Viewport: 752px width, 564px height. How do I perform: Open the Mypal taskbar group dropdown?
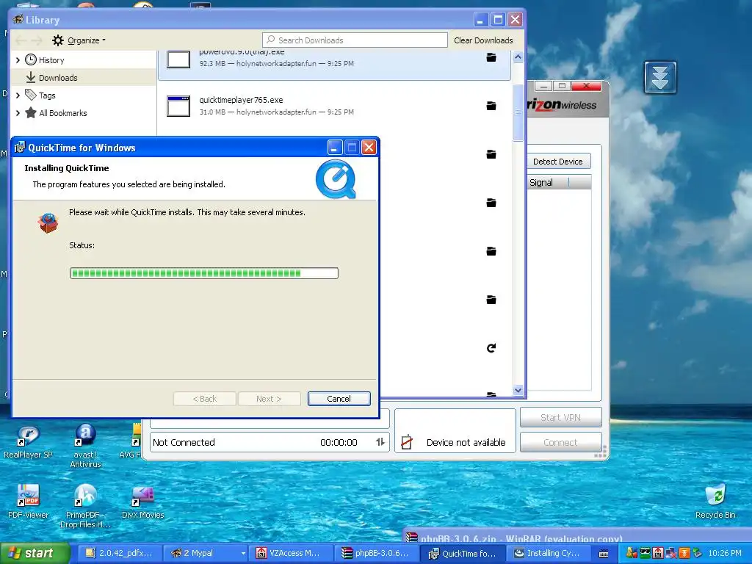tap(243, 553)
